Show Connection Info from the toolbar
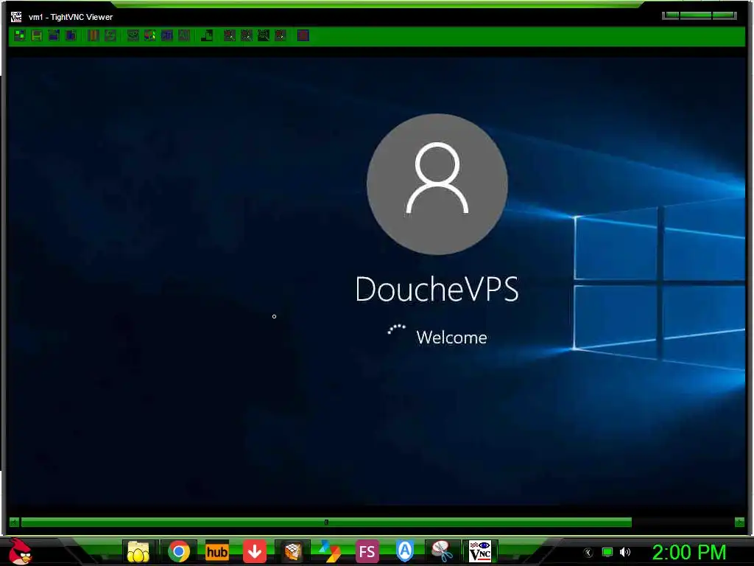 point(71,35)
